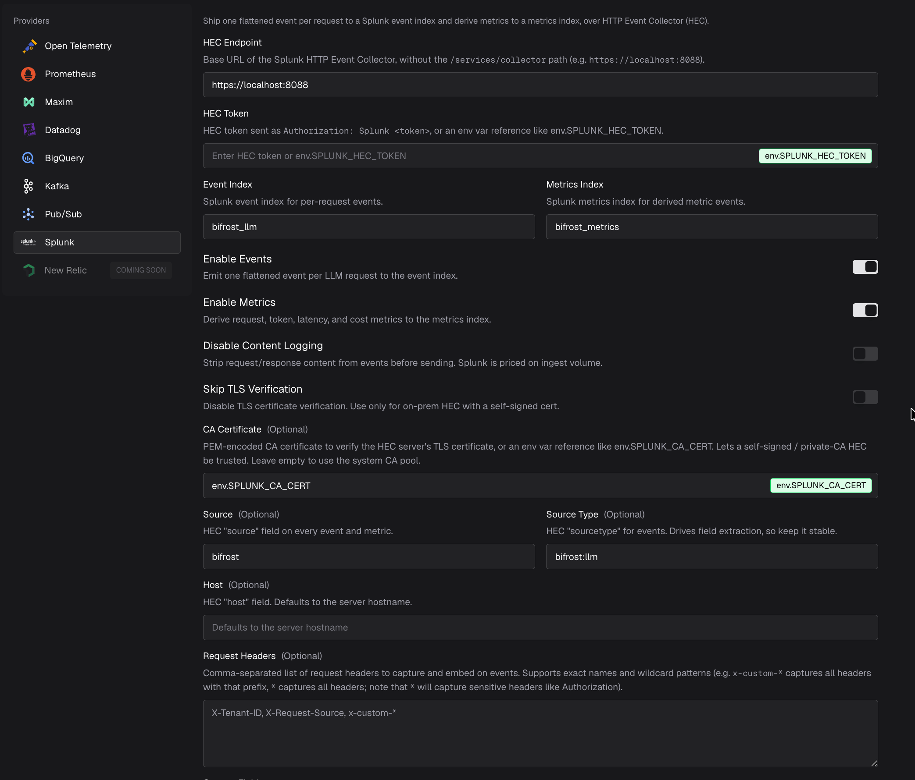Click the env.SPLUNK_HEC_TOKEN green badge
The height and width of the screenshot is (780, 915).
pyautogui.click(x=815, y=156)
